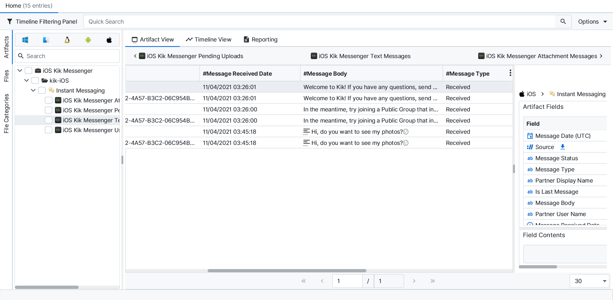Select the Linux penguin platform icon
Image resolution: width=613 pixels, height=300 pixels.
pos(67,40)
